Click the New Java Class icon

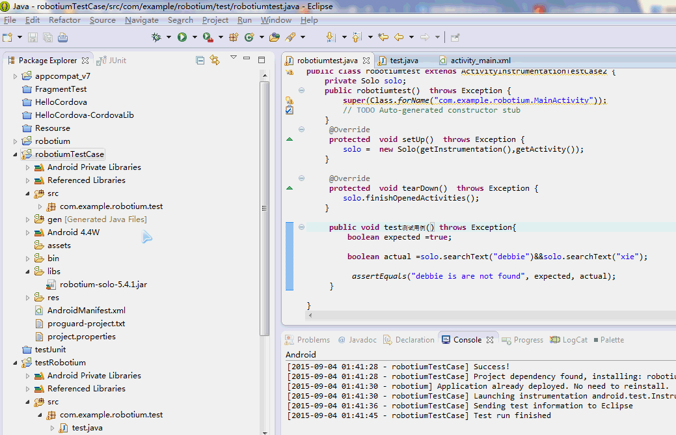[249, 38]
